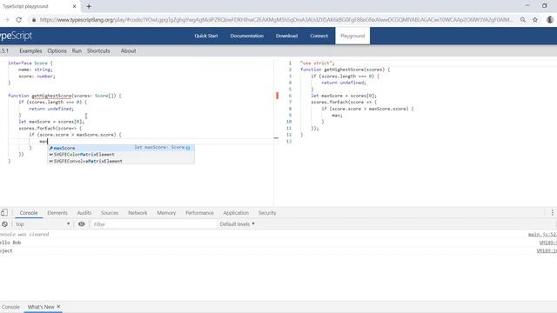
Task: Reload the page with refresh icon
Action: click(x=19, y=20)
